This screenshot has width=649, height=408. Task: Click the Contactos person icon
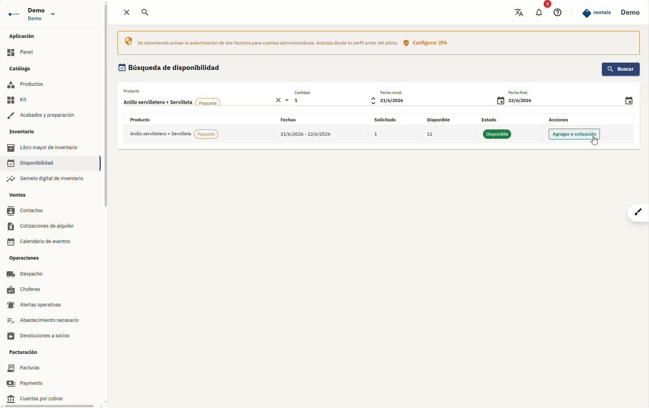click(11, 211)
